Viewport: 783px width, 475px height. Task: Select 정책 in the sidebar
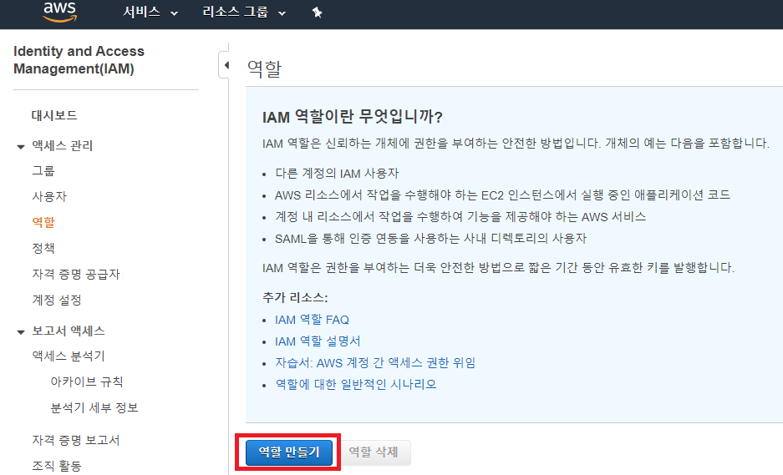pyautogui.click(x=43, y=248)
